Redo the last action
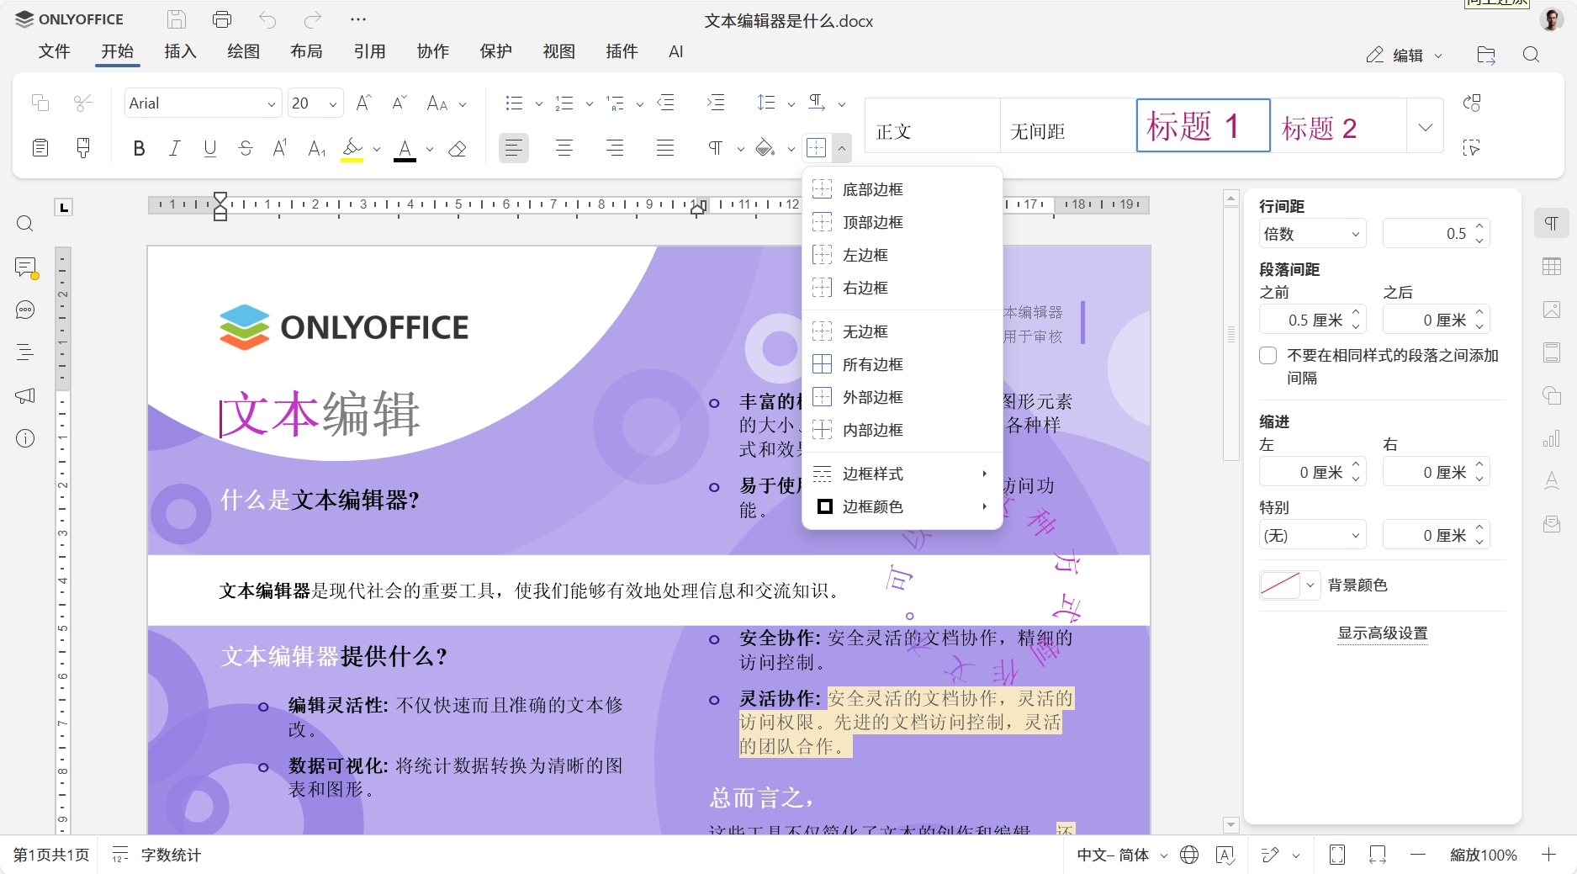Screen dimensions: 1577x874 (313, 19)
